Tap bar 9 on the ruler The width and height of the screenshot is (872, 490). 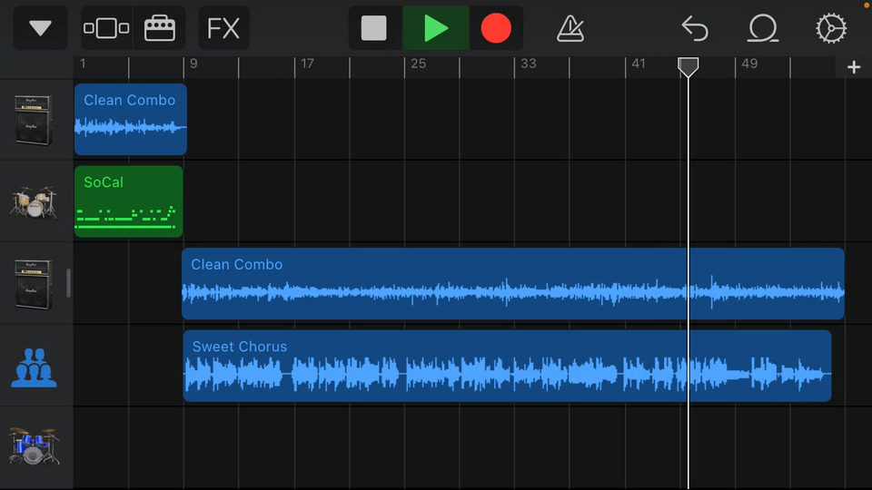[193, 64]
